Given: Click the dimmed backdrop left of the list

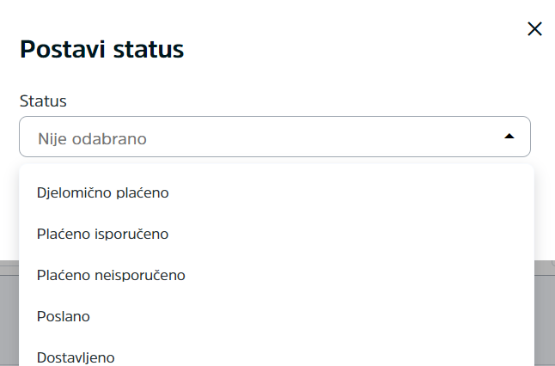Looking at the screenshot, I should point(9,314).
